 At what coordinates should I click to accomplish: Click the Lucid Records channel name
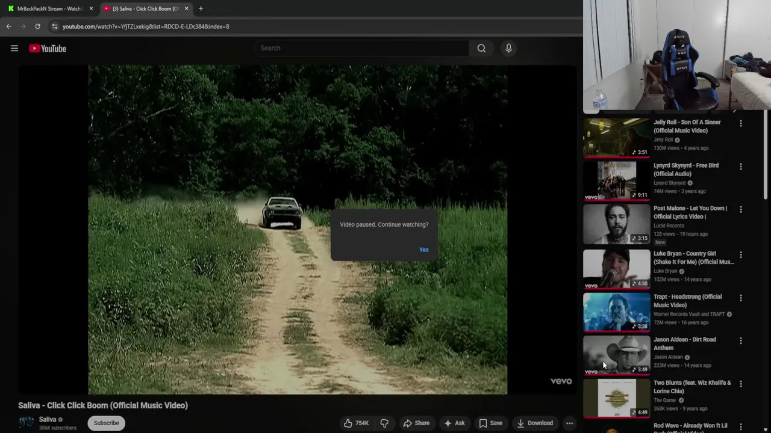coord(669,226)
